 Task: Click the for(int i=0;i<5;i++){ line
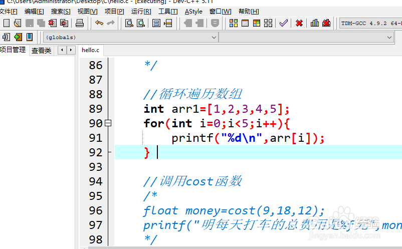point(217,123)
